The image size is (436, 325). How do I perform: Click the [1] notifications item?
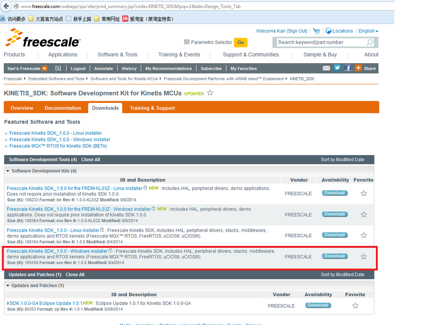(x=58, y=68)
